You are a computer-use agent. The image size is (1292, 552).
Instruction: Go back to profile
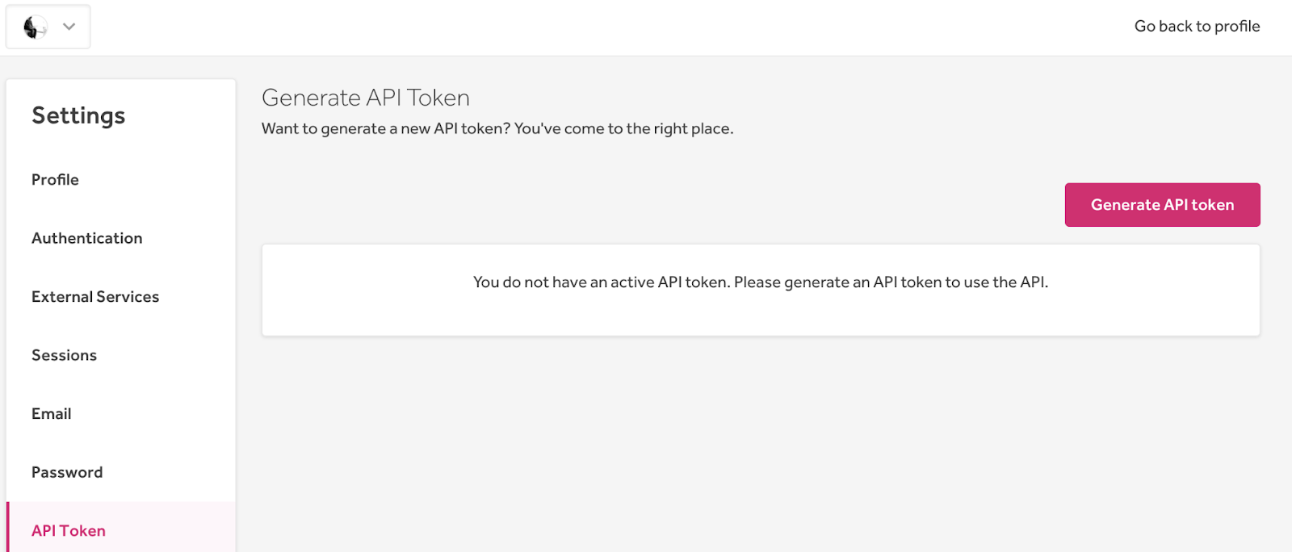coord(1197,27)
